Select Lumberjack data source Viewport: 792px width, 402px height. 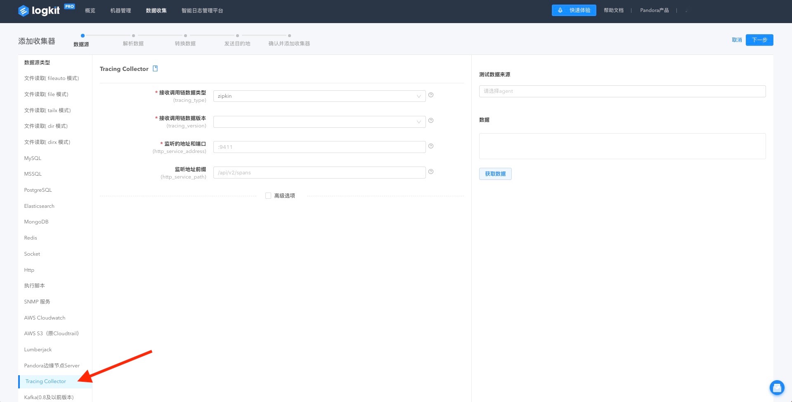(x=38, y=350)
